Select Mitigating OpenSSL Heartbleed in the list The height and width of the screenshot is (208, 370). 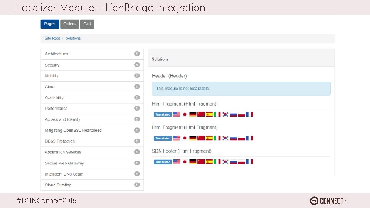pos(92,131)
